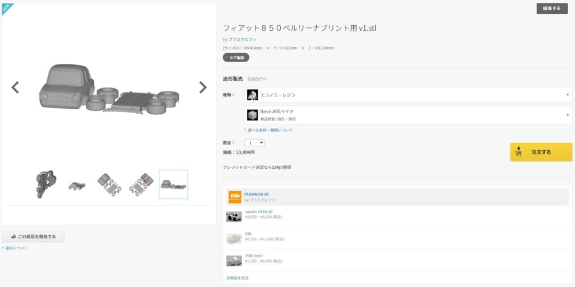Select the third thumbnail of top parts view
Viewport: 575px width, 287px height.
pyautogui.click(x=109, y=184)
